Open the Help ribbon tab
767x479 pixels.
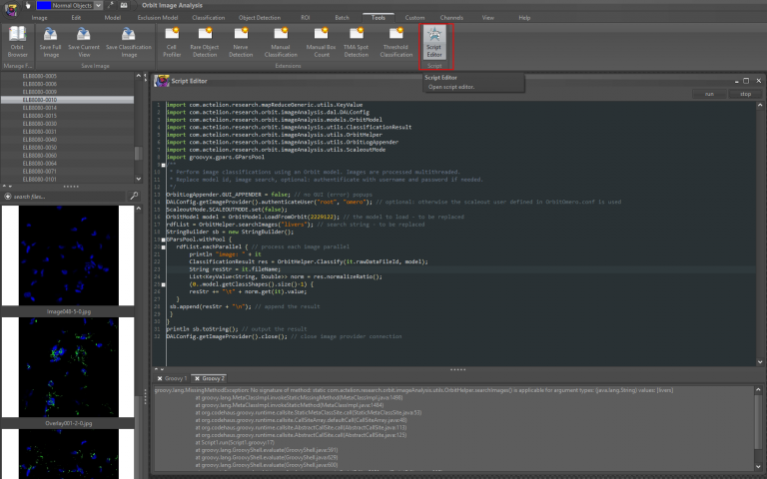[524, 18]
